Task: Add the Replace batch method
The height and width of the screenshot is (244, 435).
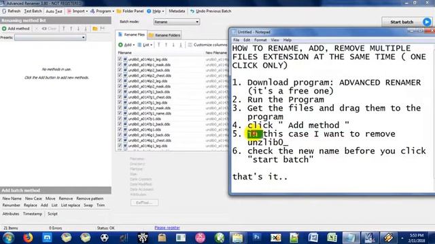Action: (x=30, y=205)
